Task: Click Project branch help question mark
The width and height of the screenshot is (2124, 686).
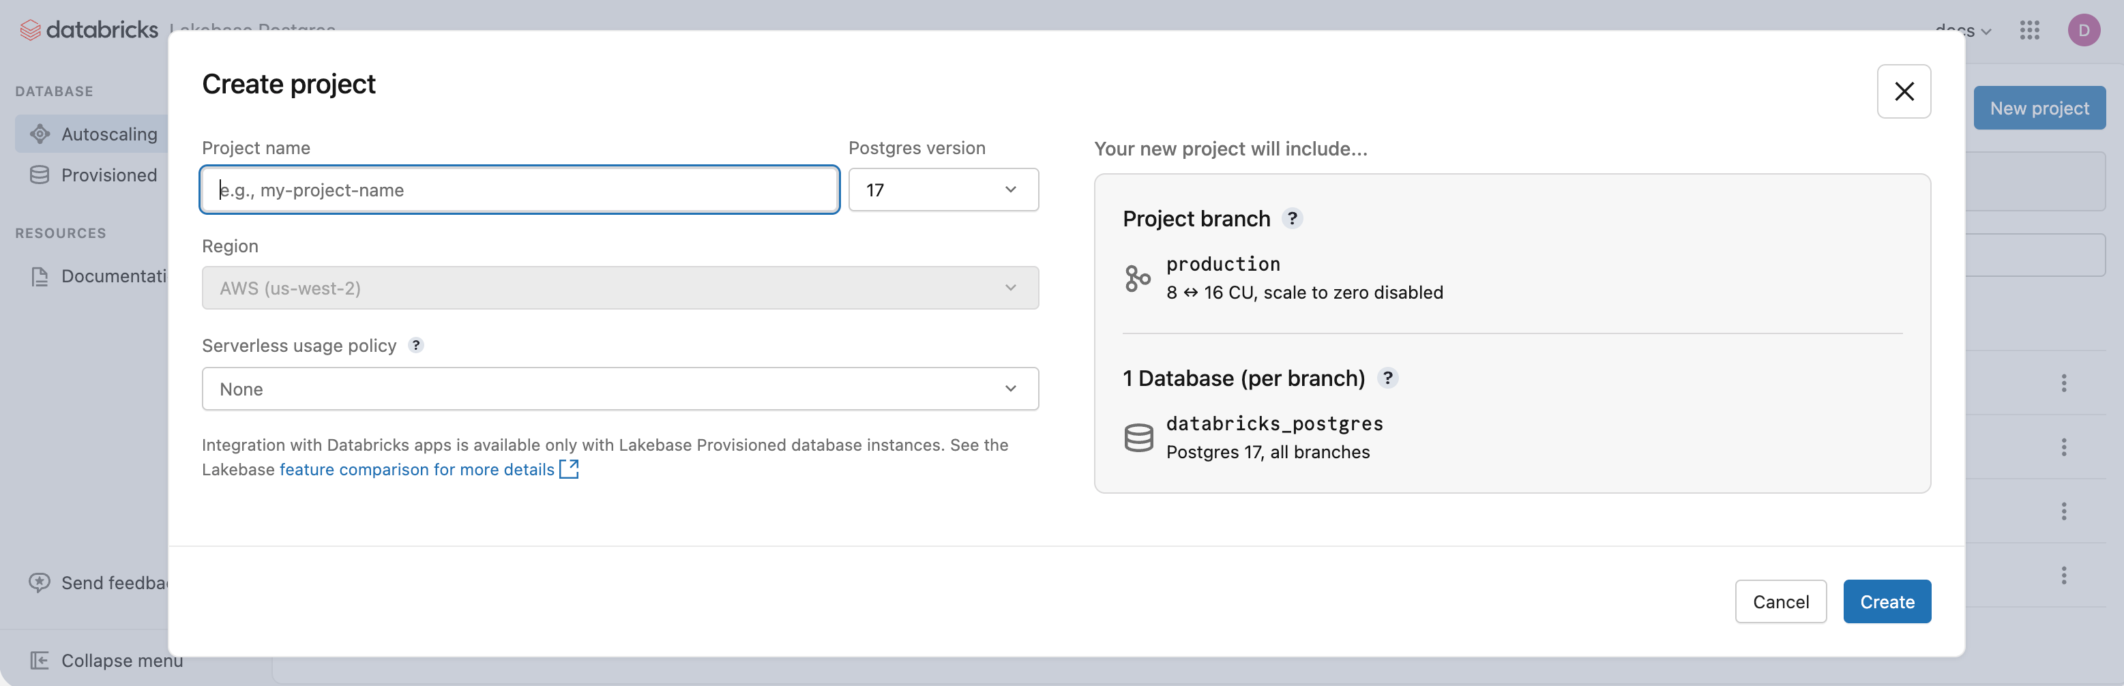Action: tap(1292, 218)
